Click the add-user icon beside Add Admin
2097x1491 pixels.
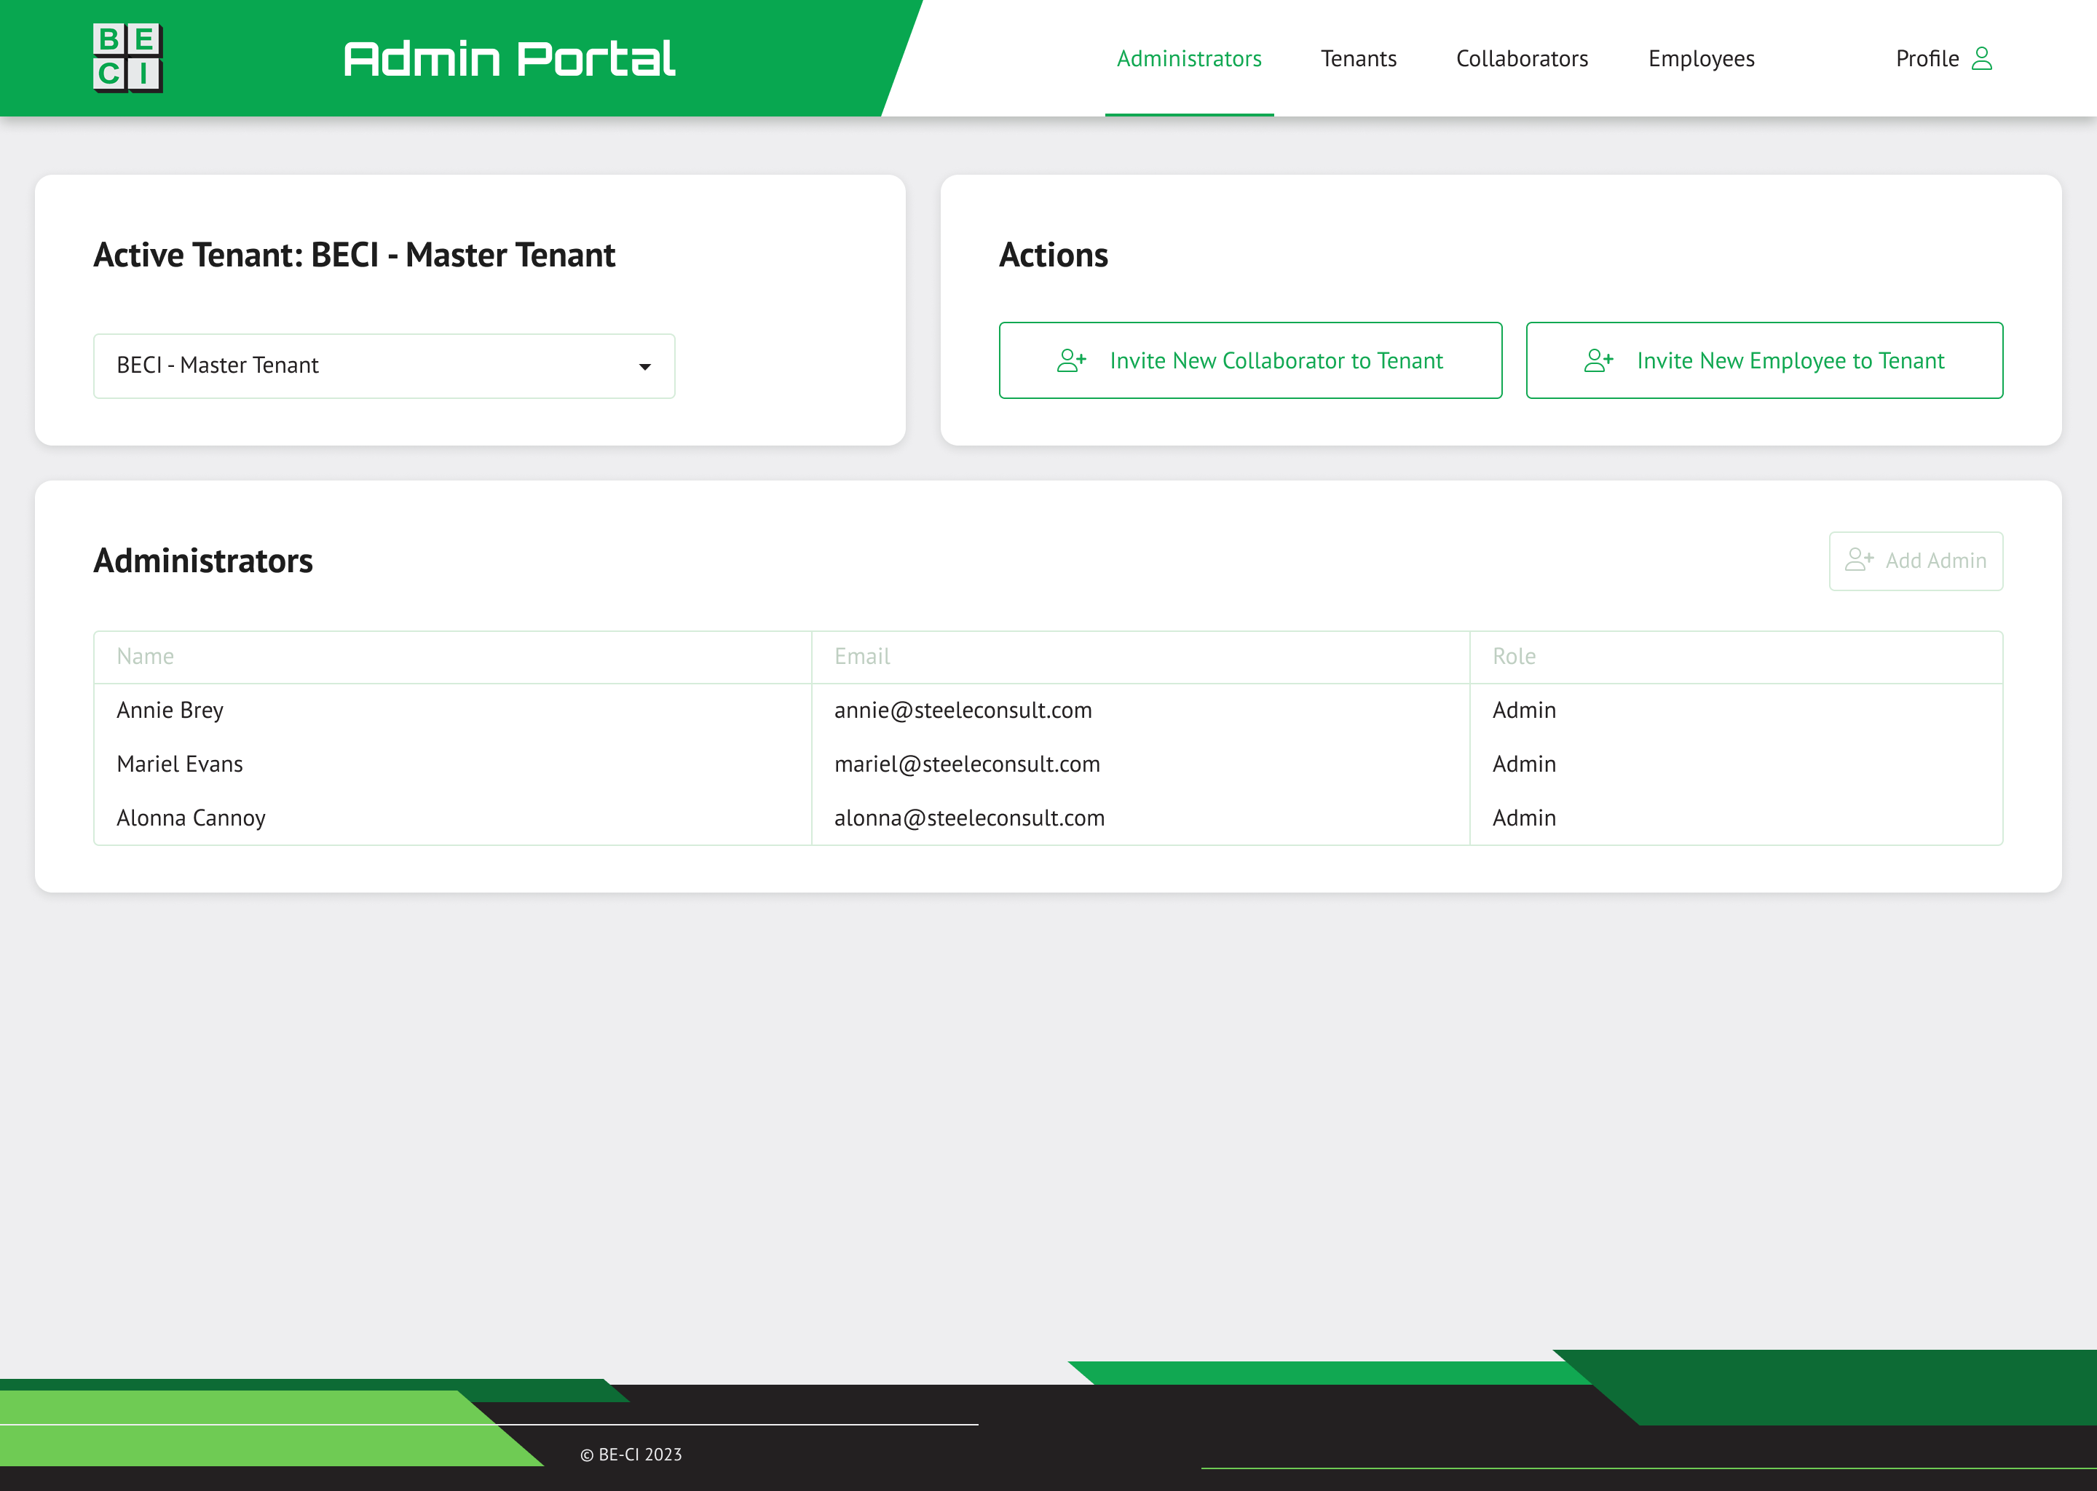coord(1858,560)
